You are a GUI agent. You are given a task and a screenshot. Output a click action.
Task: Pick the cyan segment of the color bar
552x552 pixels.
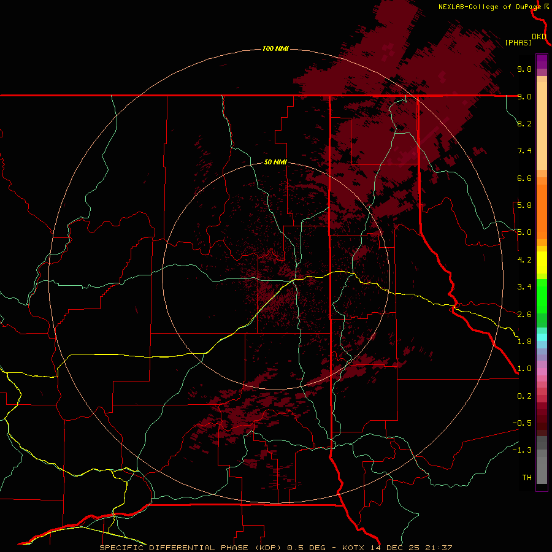click(x=542, y=337)
